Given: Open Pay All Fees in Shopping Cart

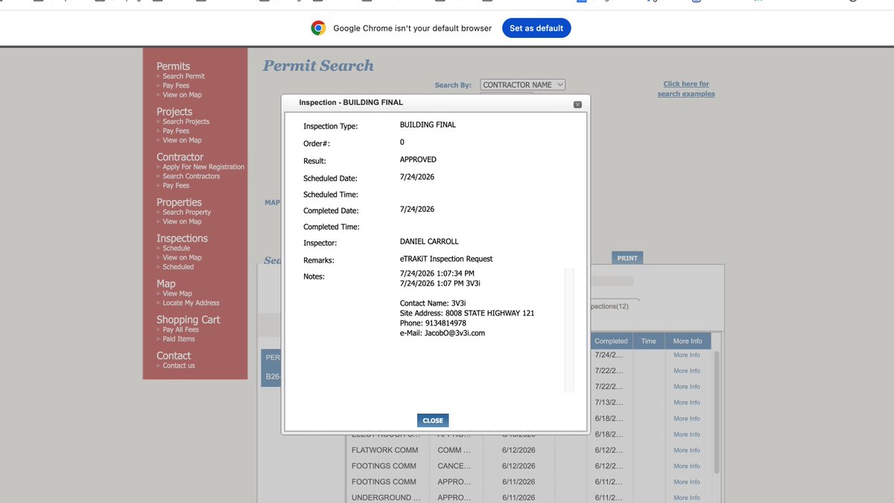Looking at the screenshot, I should pos(180,329).
